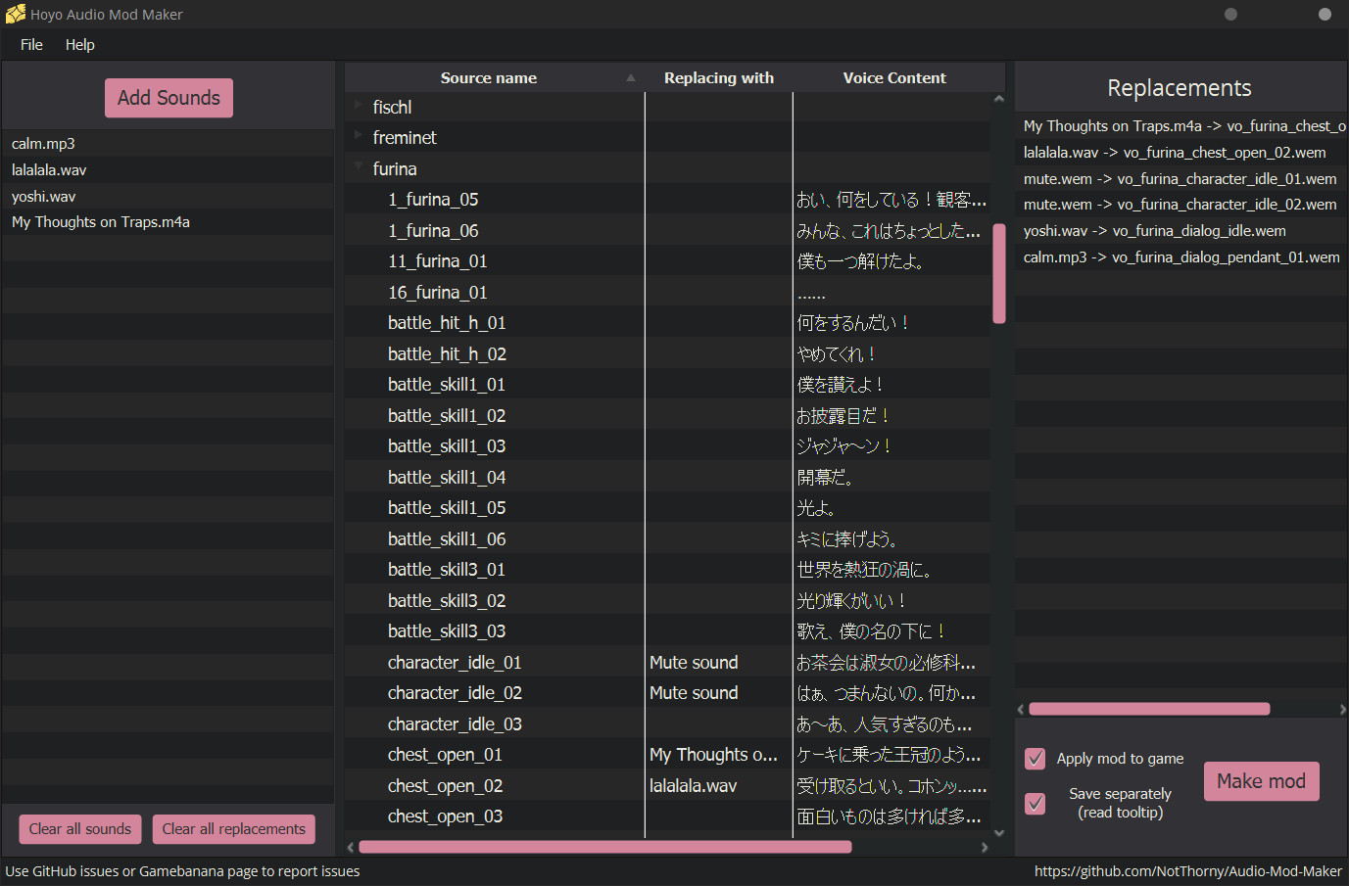Collapse the furina voice group
Screen dimensions: 1349x886
coord(359,168)
